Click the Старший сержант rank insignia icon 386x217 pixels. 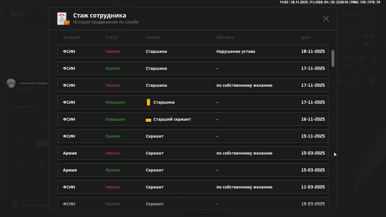(148, 119)
